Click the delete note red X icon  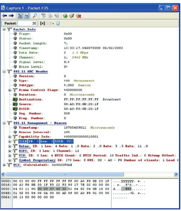click(x=79, y=16)
